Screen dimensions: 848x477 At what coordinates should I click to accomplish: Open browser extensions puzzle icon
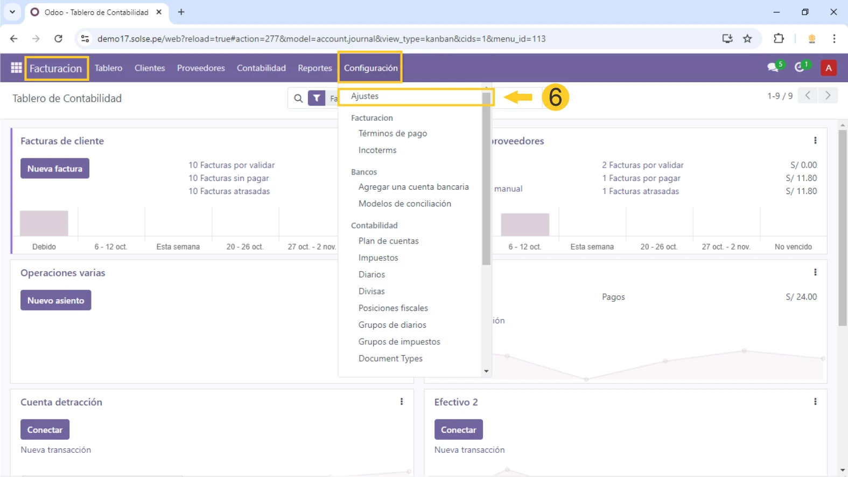[x=779, y=39]
